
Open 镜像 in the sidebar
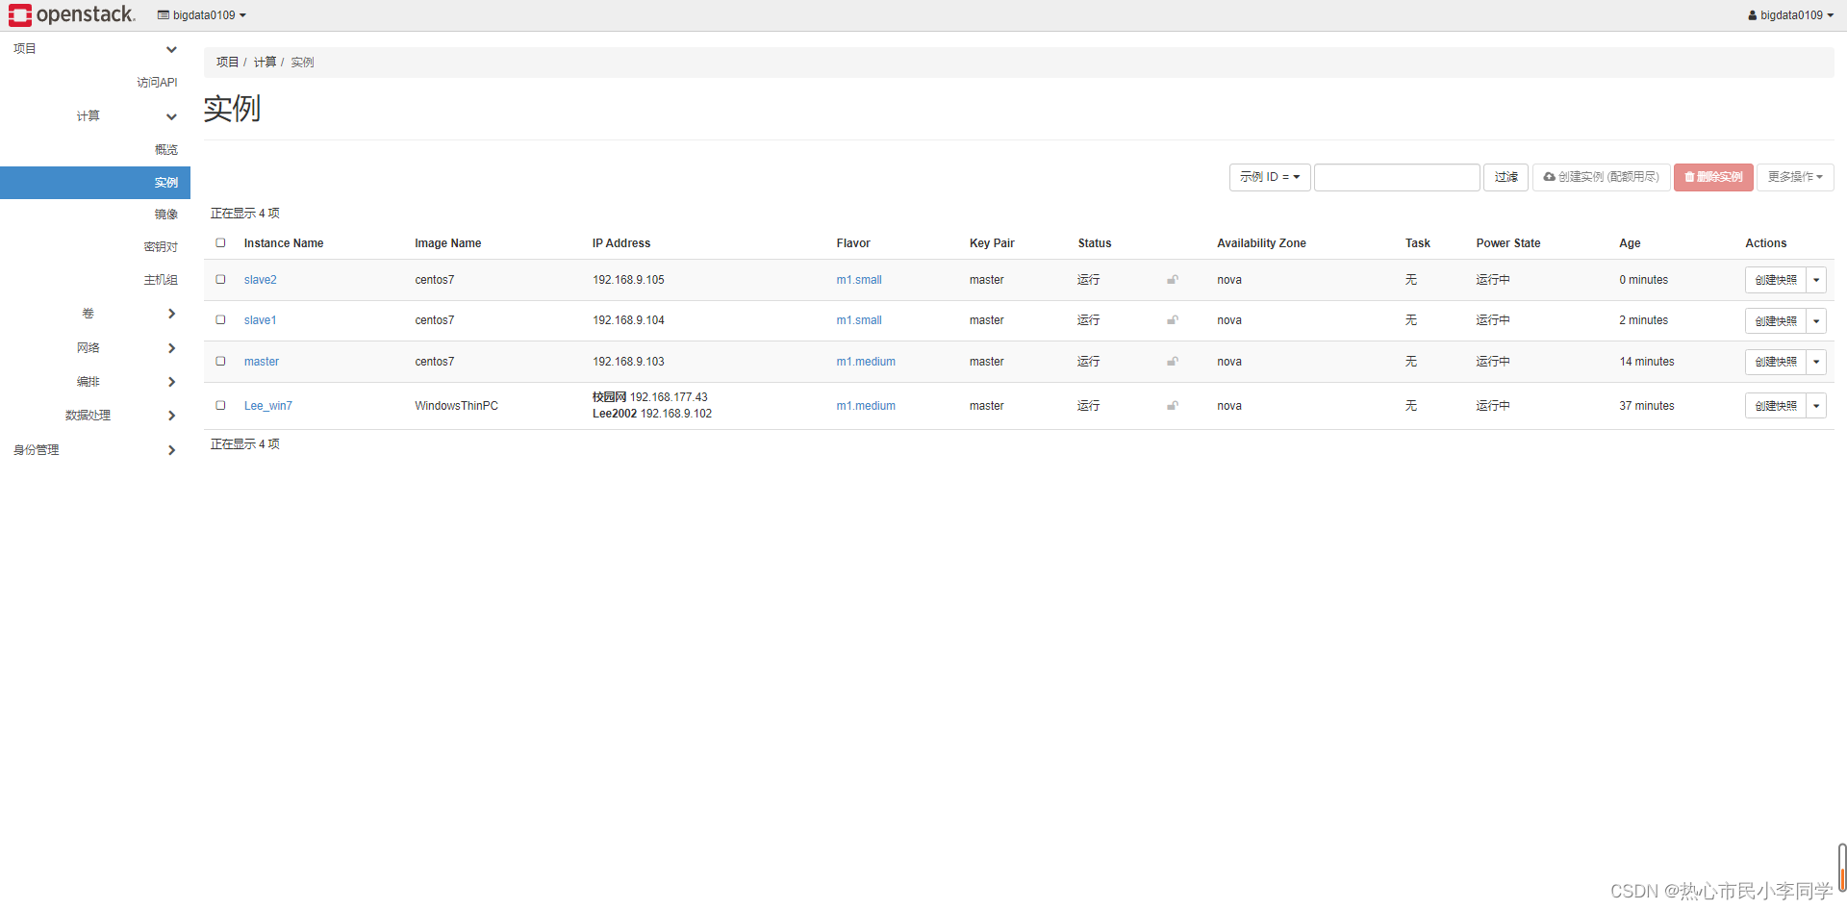[166, 215]
